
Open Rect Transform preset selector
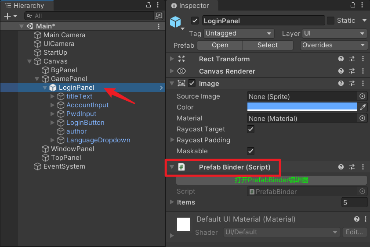[352, 59]
